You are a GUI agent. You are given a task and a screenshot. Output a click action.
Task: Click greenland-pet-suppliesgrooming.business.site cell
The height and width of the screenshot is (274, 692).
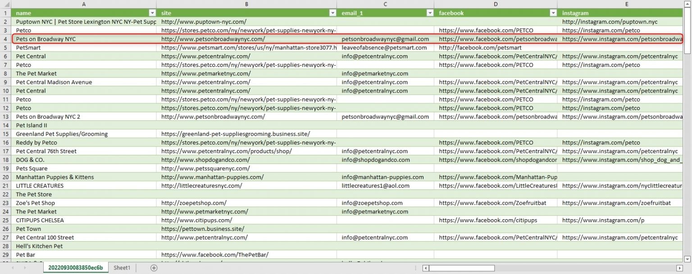(246, 134)
